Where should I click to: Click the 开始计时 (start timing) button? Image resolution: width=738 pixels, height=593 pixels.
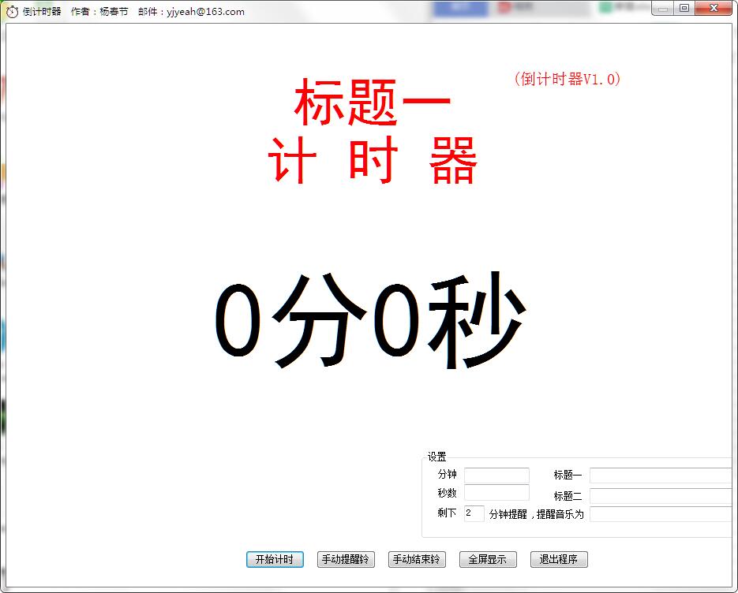pyautogui.click(x=274, y=559)
